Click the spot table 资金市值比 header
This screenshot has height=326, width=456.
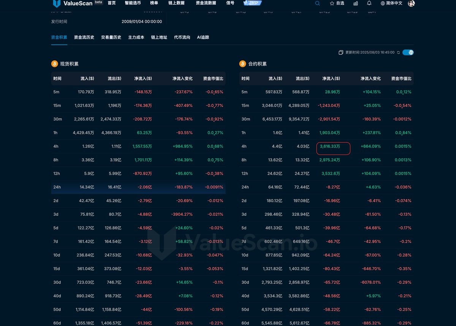pyautogui.click(x=213, y=79)
